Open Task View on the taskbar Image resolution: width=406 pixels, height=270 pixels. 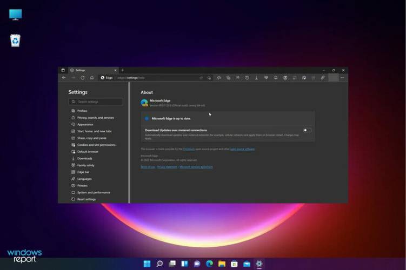172,264
